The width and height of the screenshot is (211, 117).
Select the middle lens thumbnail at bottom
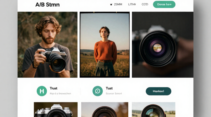(x=104, y=110)
